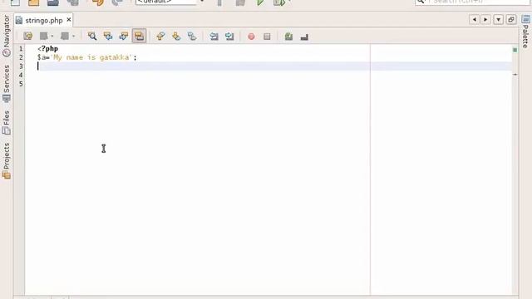Screen dimensions: 532x299
Task: Find previous occurrence icon in editor toolbar
Action: tap(108, 37)
